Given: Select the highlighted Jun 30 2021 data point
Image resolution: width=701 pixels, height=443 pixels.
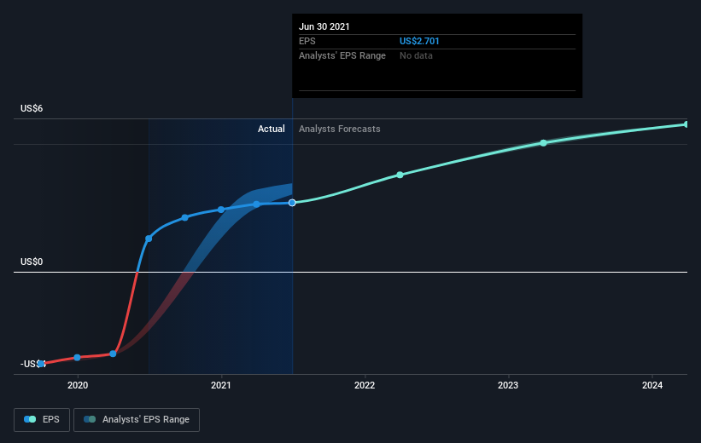Looking at the screenshot, I should click(292, 203).
